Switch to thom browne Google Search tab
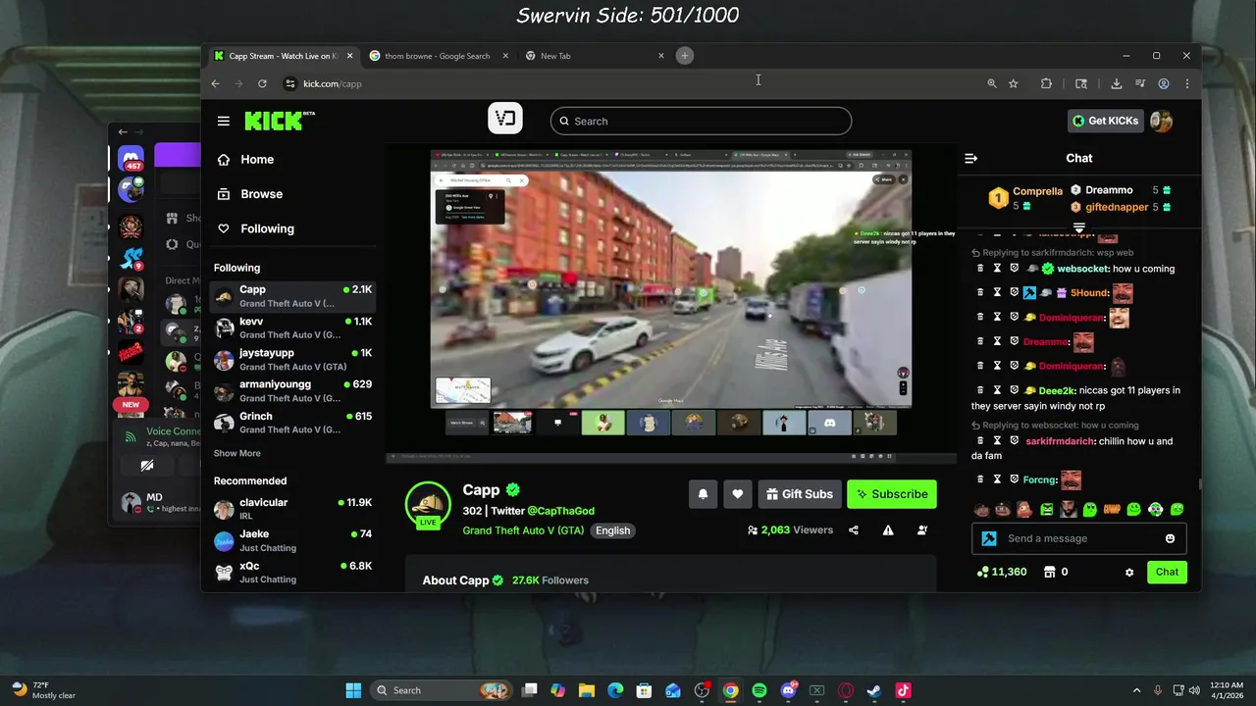 (437, 56)
